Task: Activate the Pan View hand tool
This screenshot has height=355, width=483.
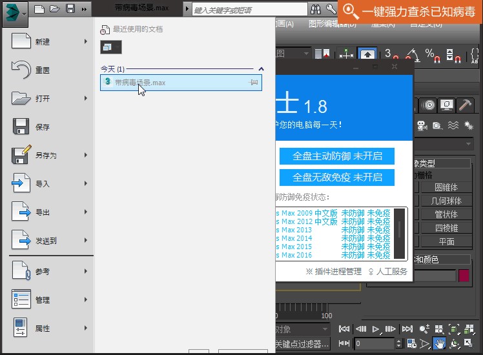Action: click(439, 343)
